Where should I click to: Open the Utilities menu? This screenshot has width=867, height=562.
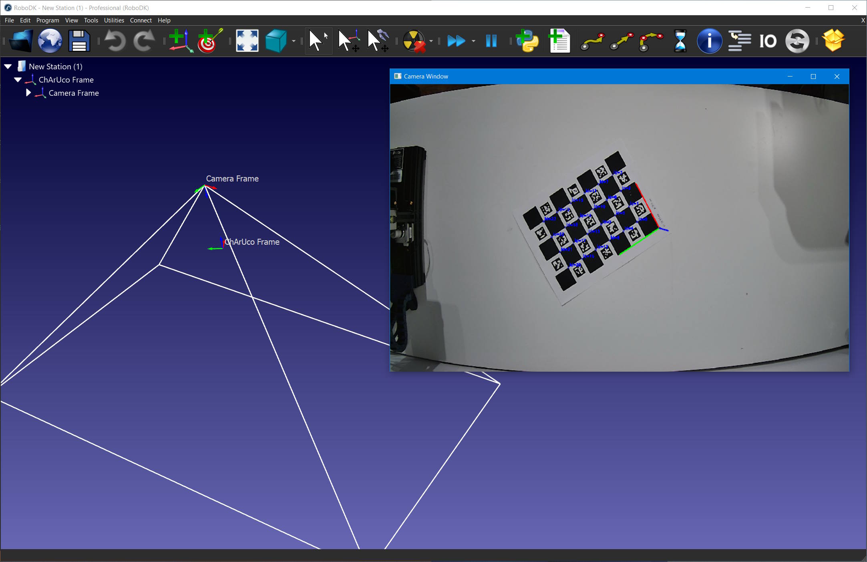click(114, 20)
